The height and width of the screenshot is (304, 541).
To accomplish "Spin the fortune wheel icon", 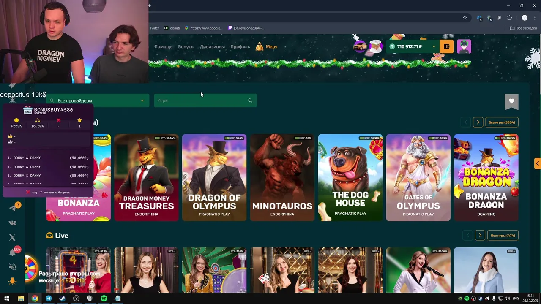I will coord(30,269).
